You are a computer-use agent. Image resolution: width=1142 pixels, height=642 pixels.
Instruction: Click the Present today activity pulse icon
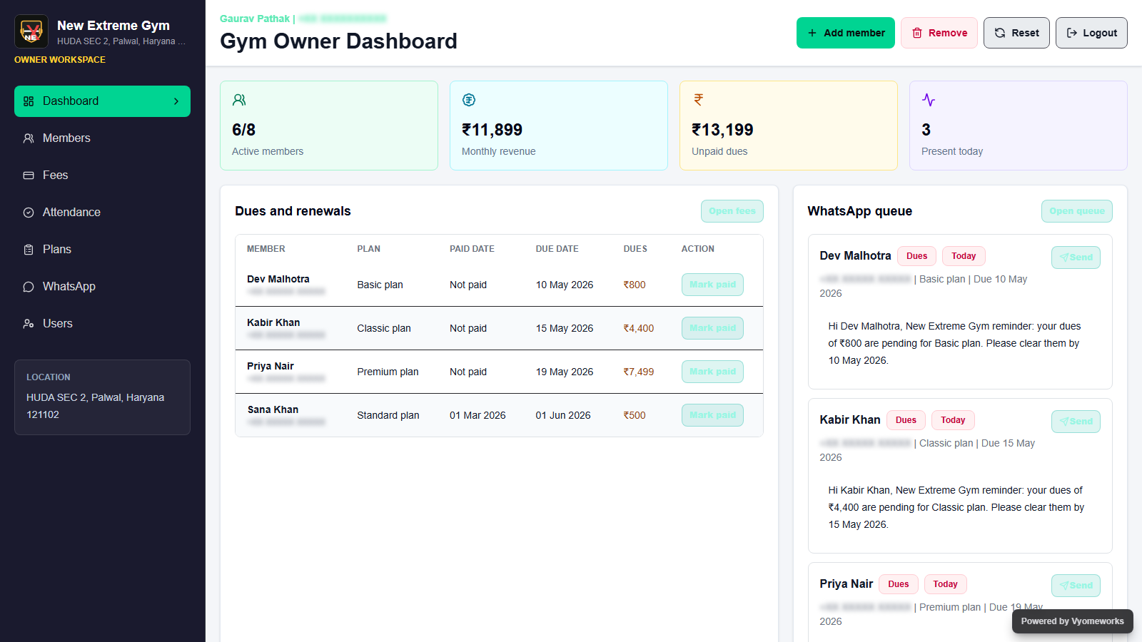coord(929,100)
